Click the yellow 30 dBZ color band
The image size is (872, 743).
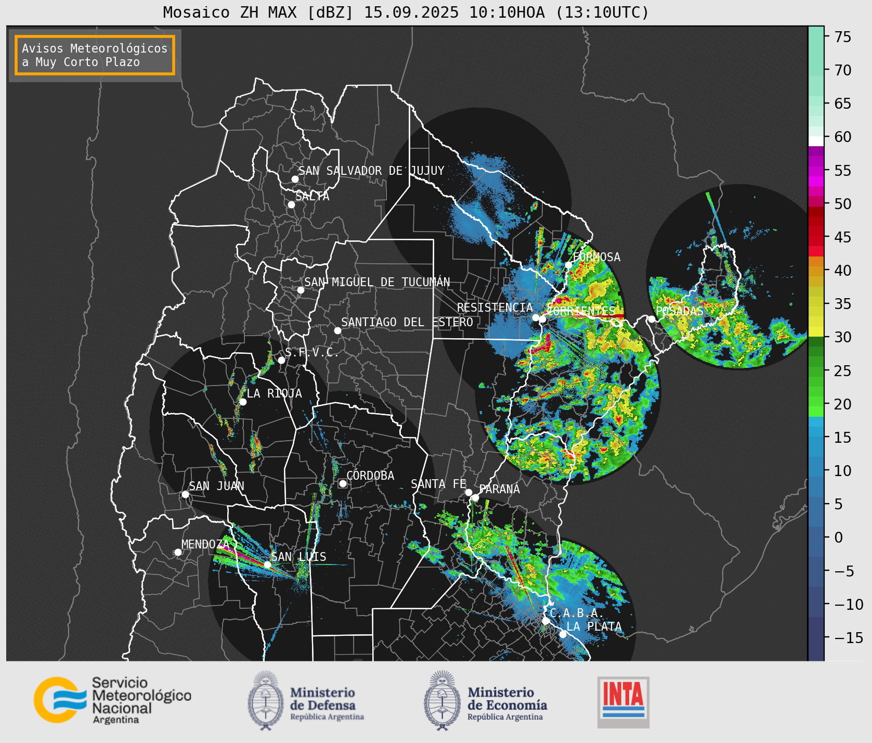click(x=816, y=331)
